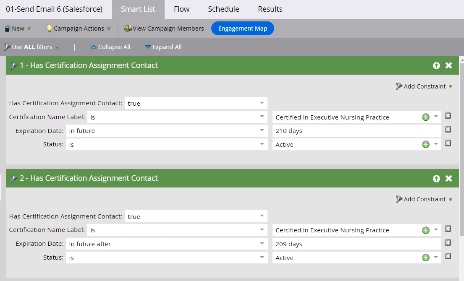Add another certification value in filter 1
Screen dimensions: 464x281
point(425,117)
